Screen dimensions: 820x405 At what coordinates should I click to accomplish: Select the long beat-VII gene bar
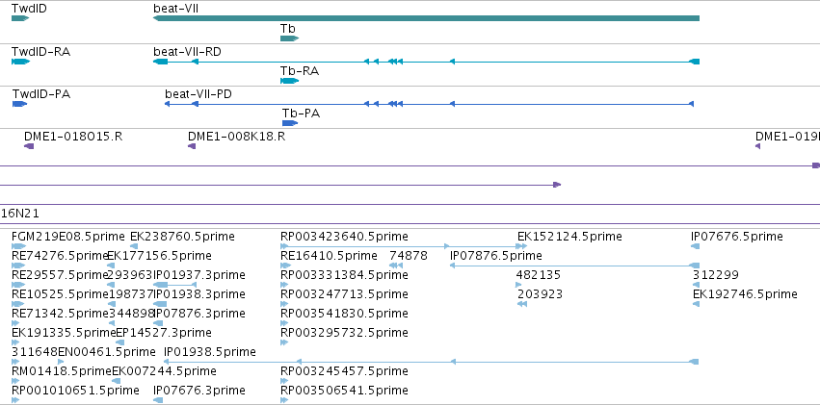coord(426,18)
